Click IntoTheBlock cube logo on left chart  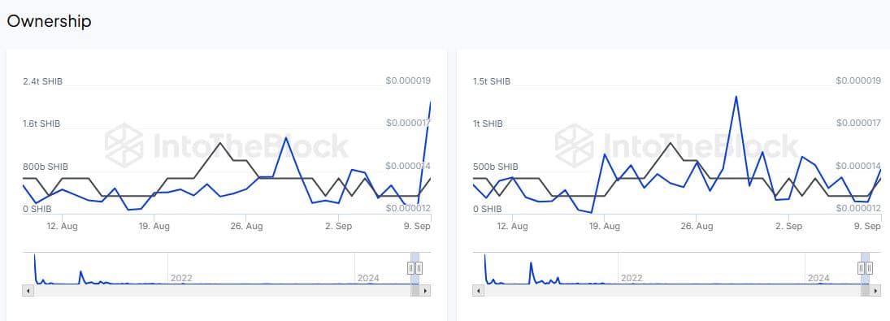pos(124,145)
